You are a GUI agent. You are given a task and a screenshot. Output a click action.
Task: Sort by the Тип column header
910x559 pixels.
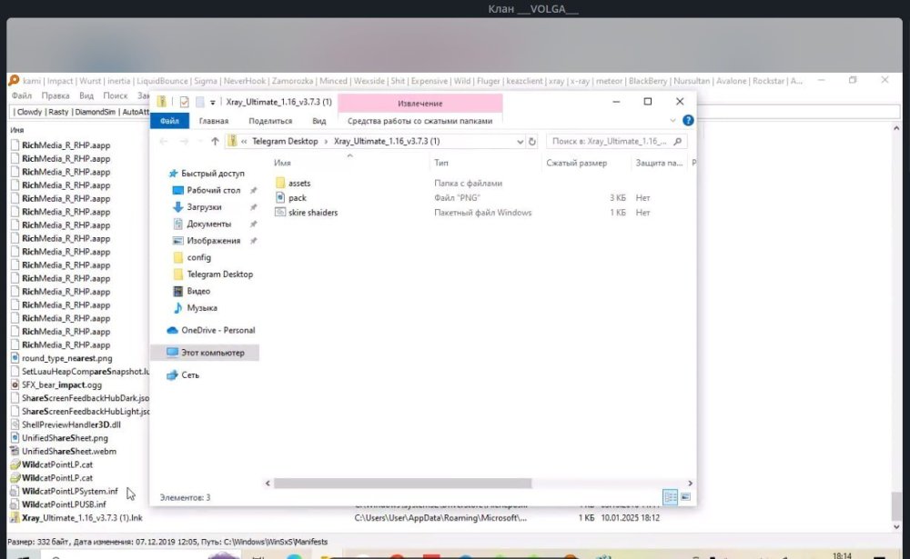[x=441, y=163]
